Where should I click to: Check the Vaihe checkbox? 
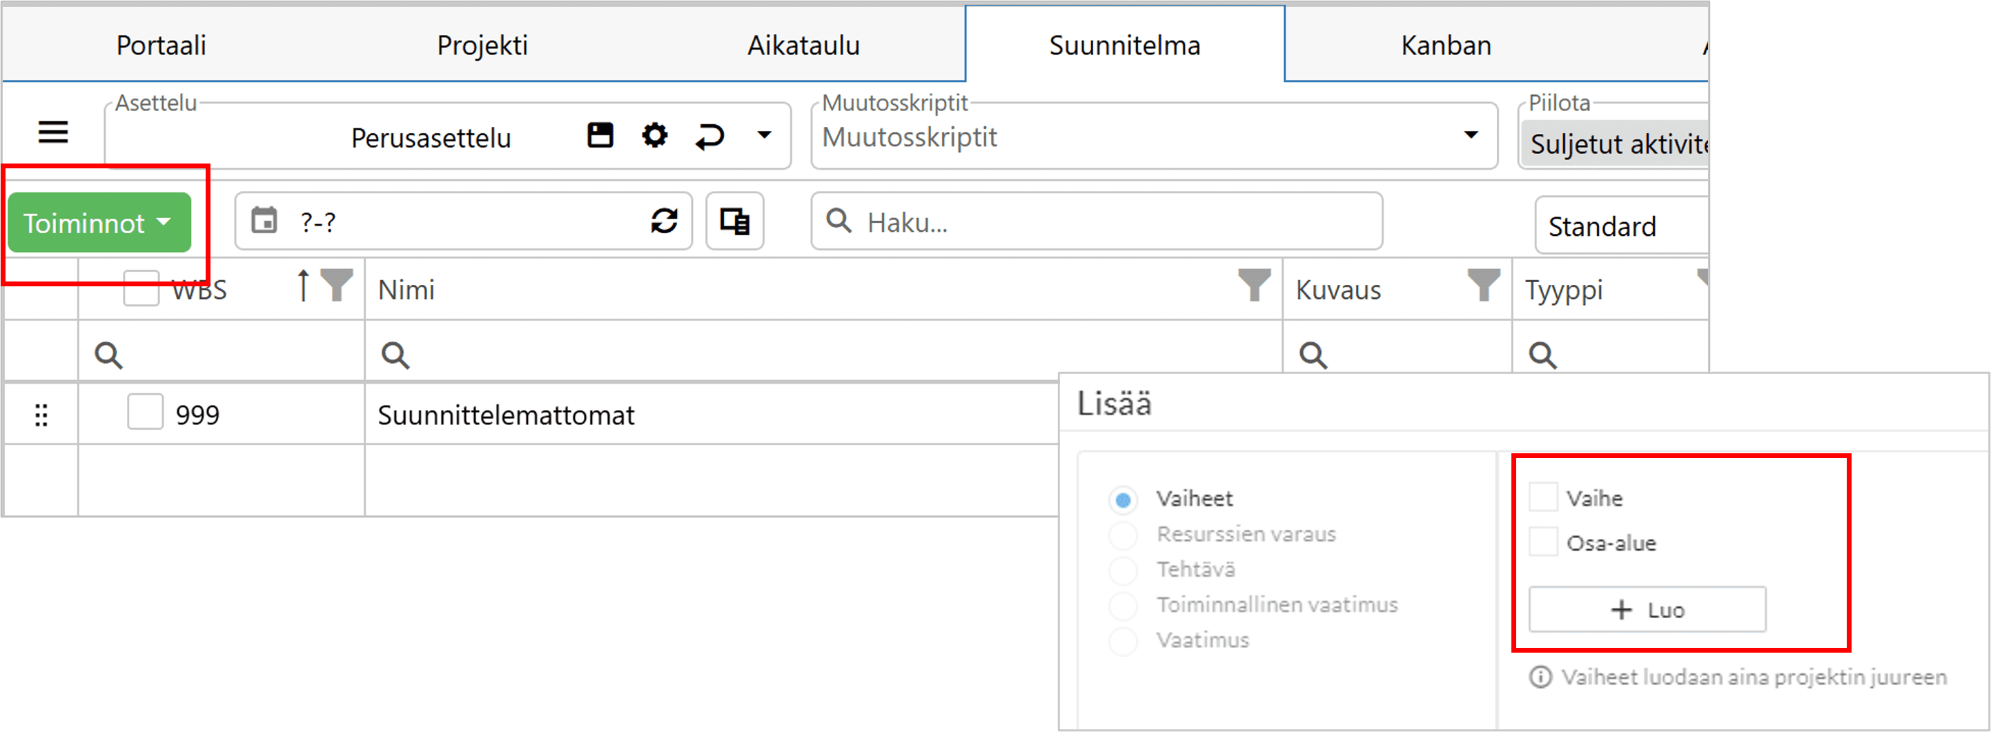1542,497
